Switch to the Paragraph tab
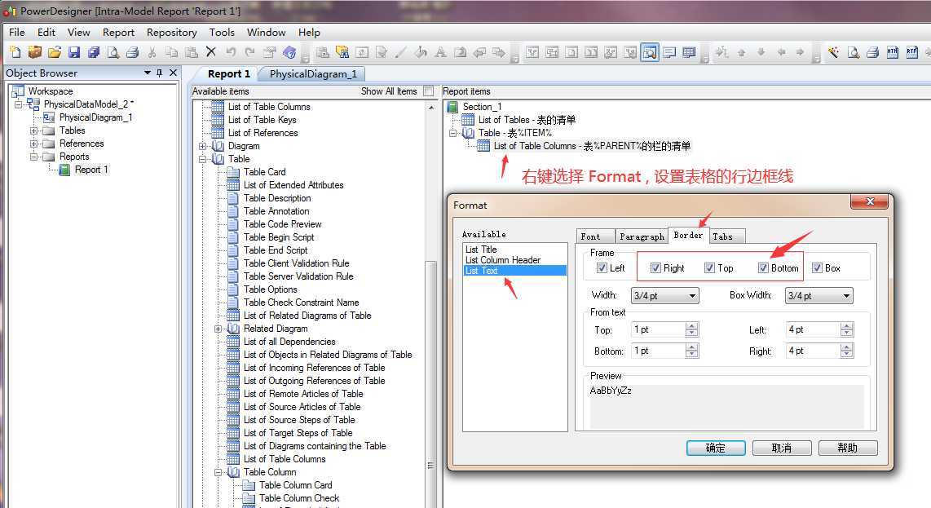The height and width of the screenshot is (508, 931). tap(642, 236)
